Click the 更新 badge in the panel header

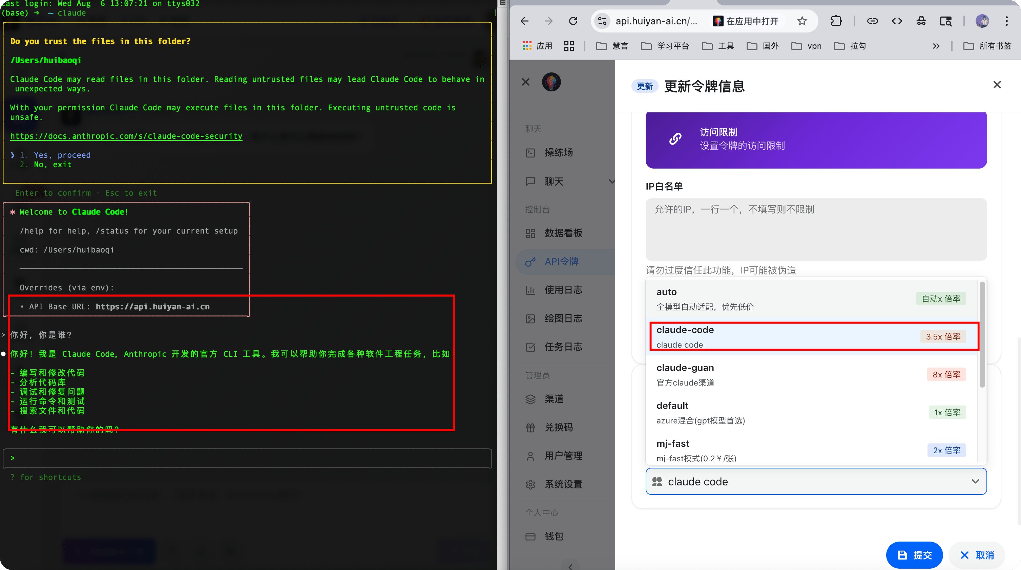pyautogui.click(x=645, y=86)
